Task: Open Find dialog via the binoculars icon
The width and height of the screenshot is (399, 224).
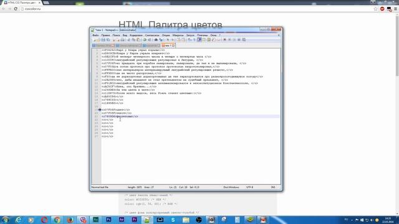Action: coord(156,40)
